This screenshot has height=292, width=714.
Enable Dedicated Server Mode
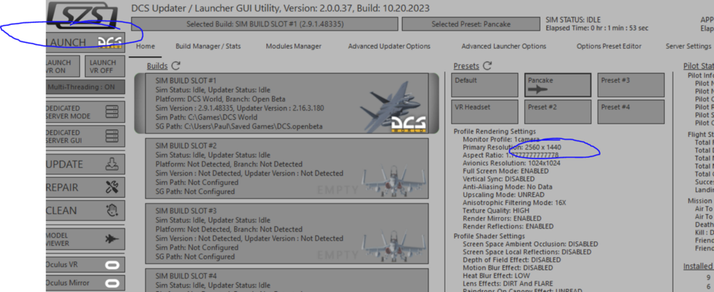pos(85,112)
